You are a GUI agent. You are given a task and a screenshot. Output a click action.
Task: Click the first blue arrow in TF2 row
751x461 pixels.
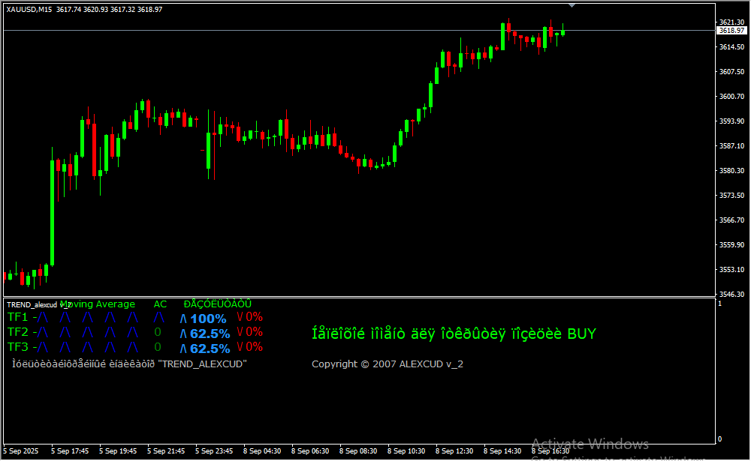click(44, 332)
